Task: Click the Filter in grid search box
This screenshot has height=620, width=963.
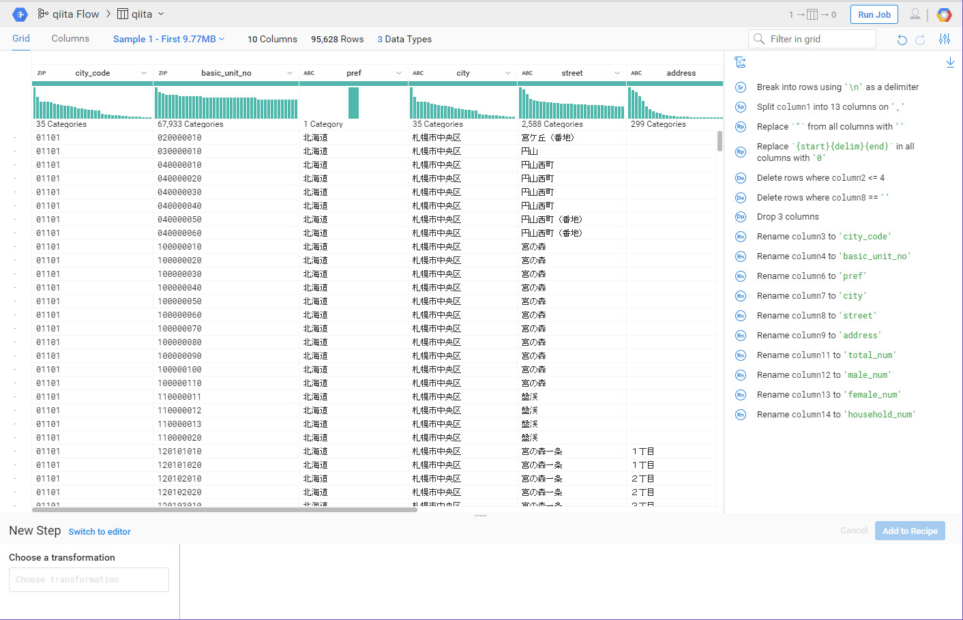Action: [x=812, y=39]
